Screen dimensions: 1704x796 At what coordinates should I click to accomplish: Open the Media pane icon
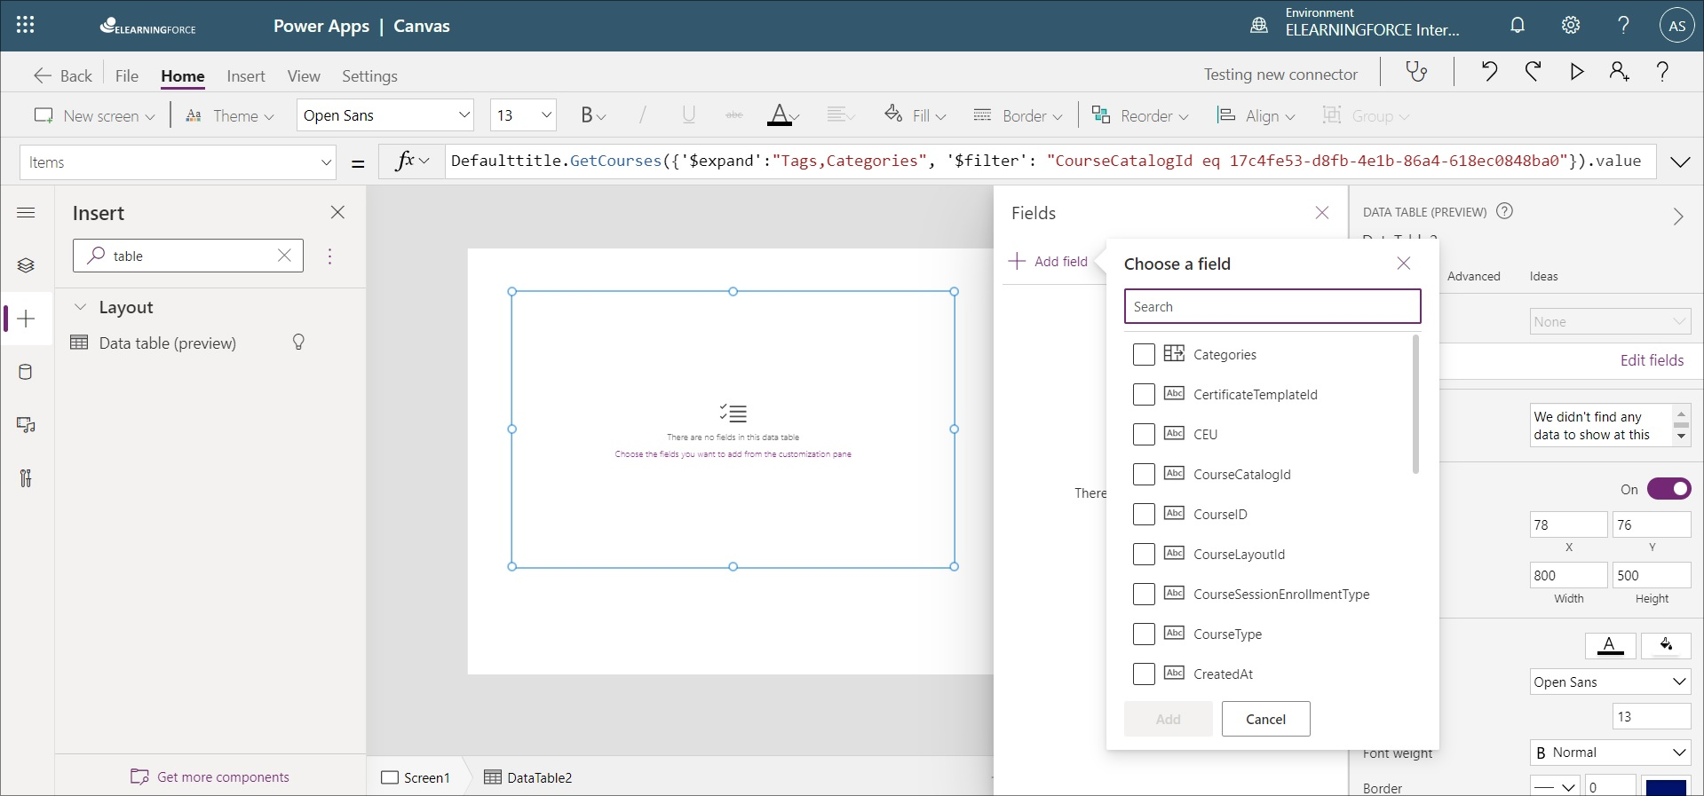[26, 425]
